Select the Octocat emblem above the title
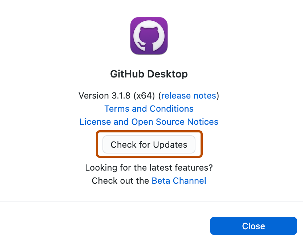303x243 pixels. [149, 35]
